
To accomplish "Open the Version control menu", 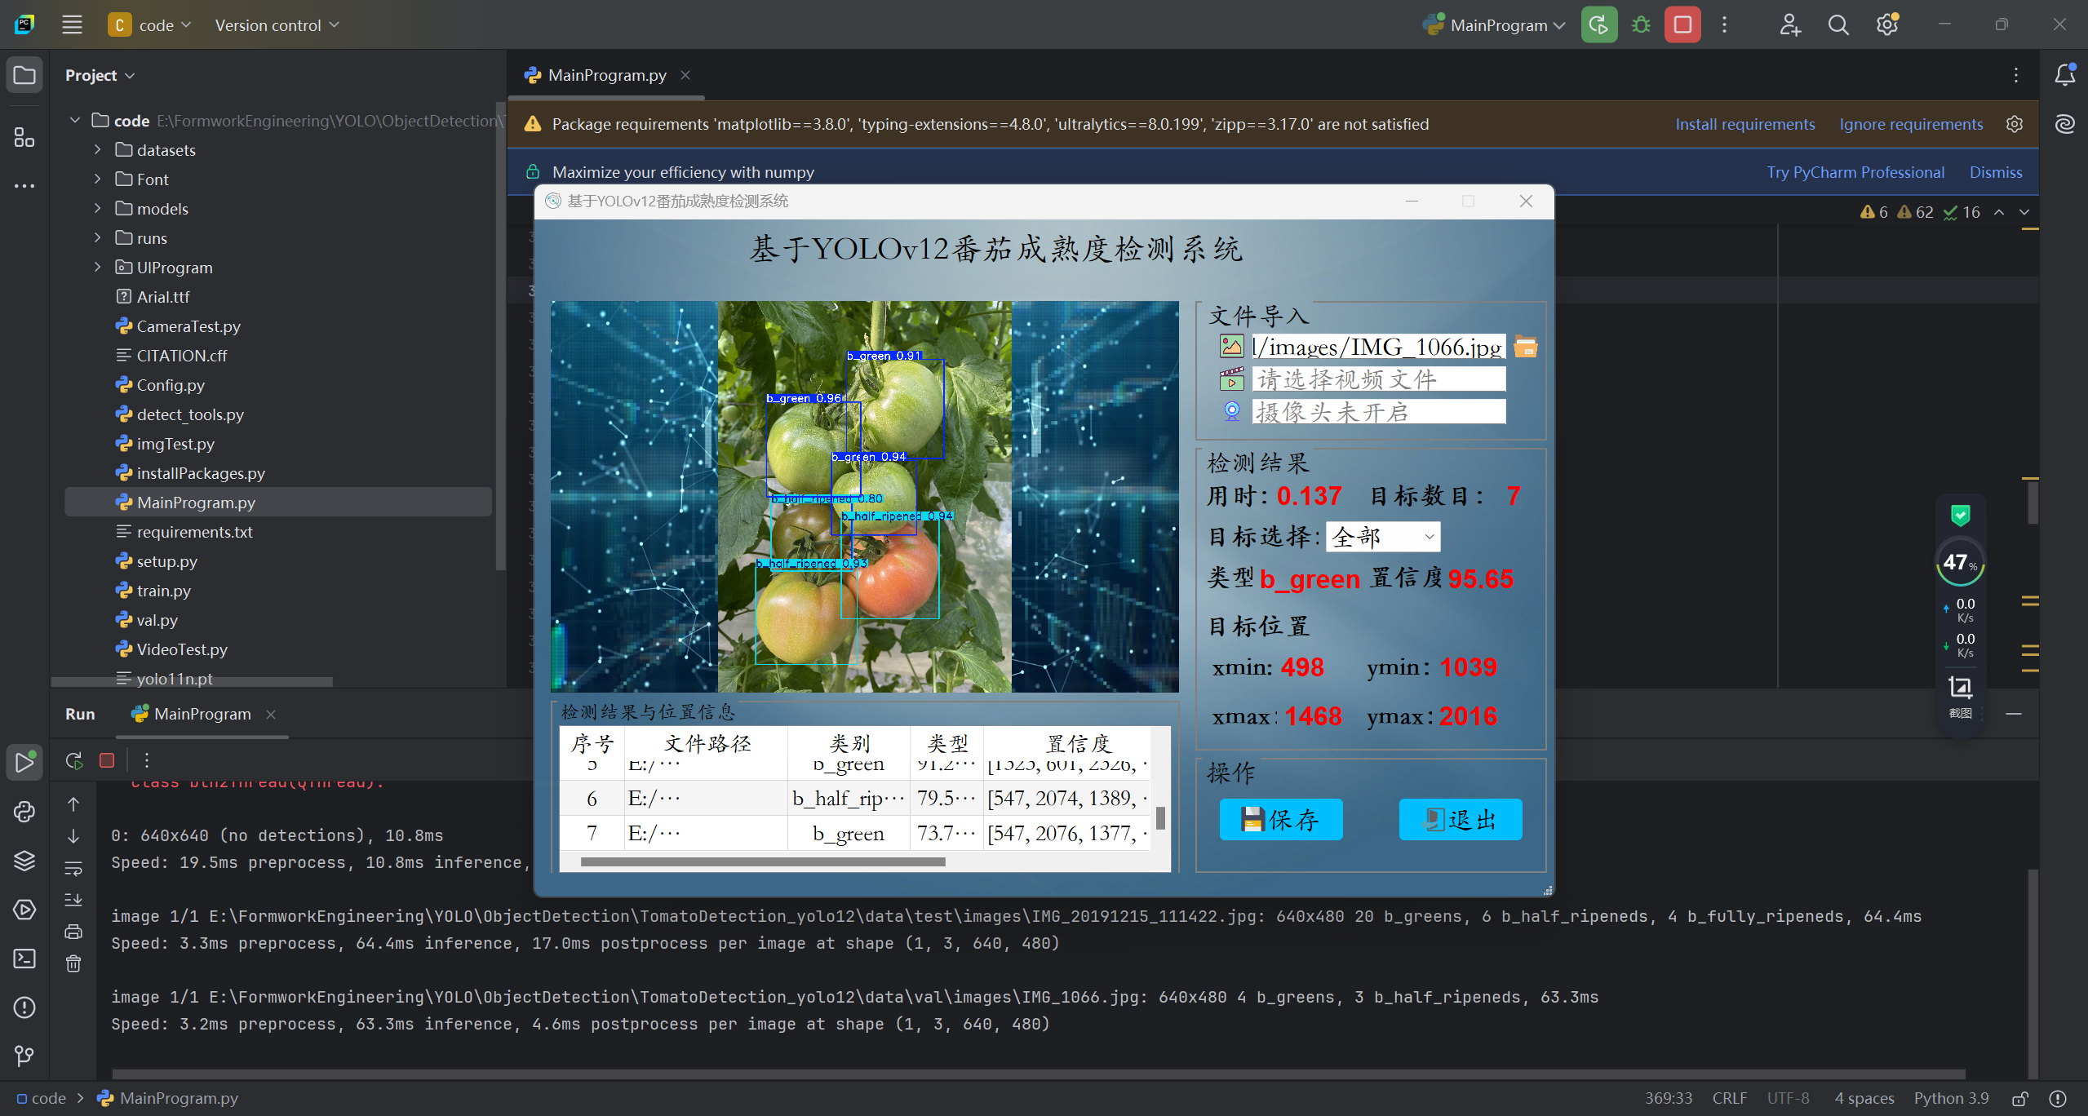I will click(277, 25).
